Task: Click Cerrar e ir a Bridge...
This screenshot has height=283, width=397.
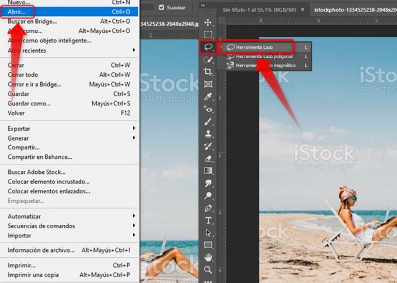Action: [69, 84]
